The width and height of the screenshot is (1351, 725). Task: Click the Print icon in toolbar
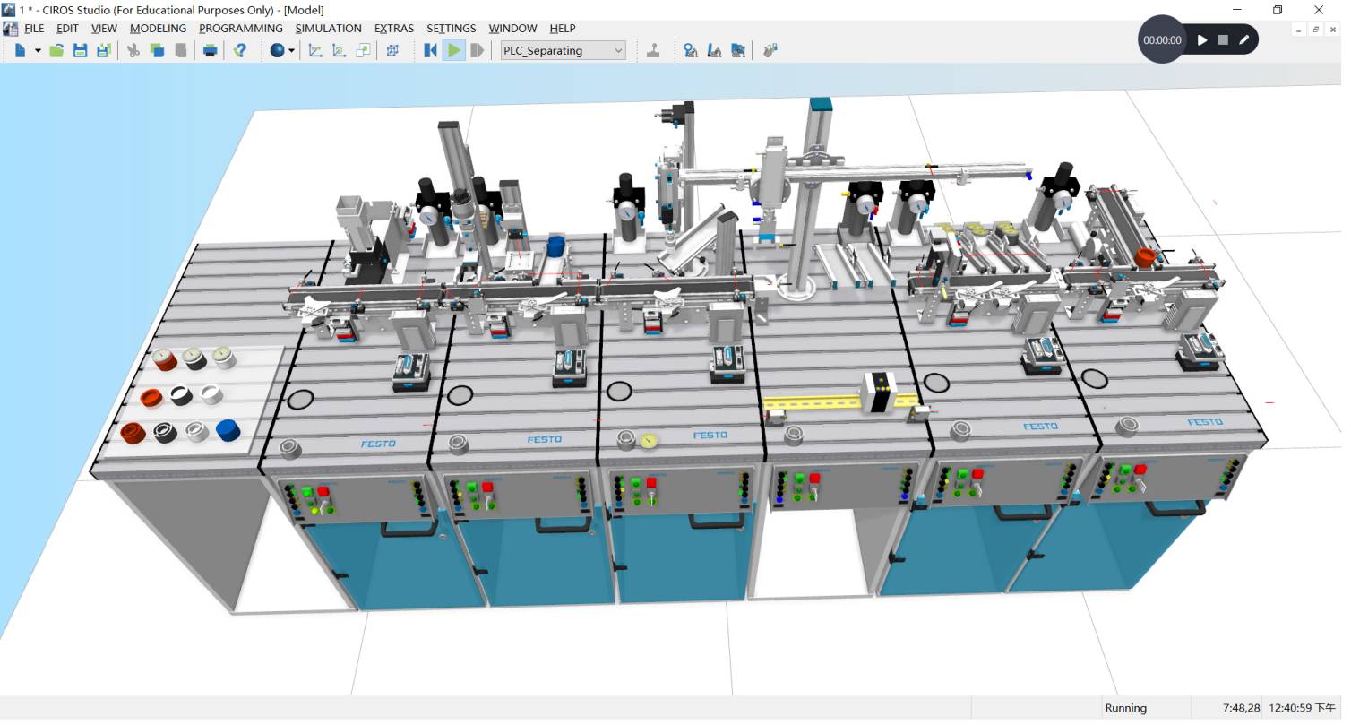click(x=210, y=51)
